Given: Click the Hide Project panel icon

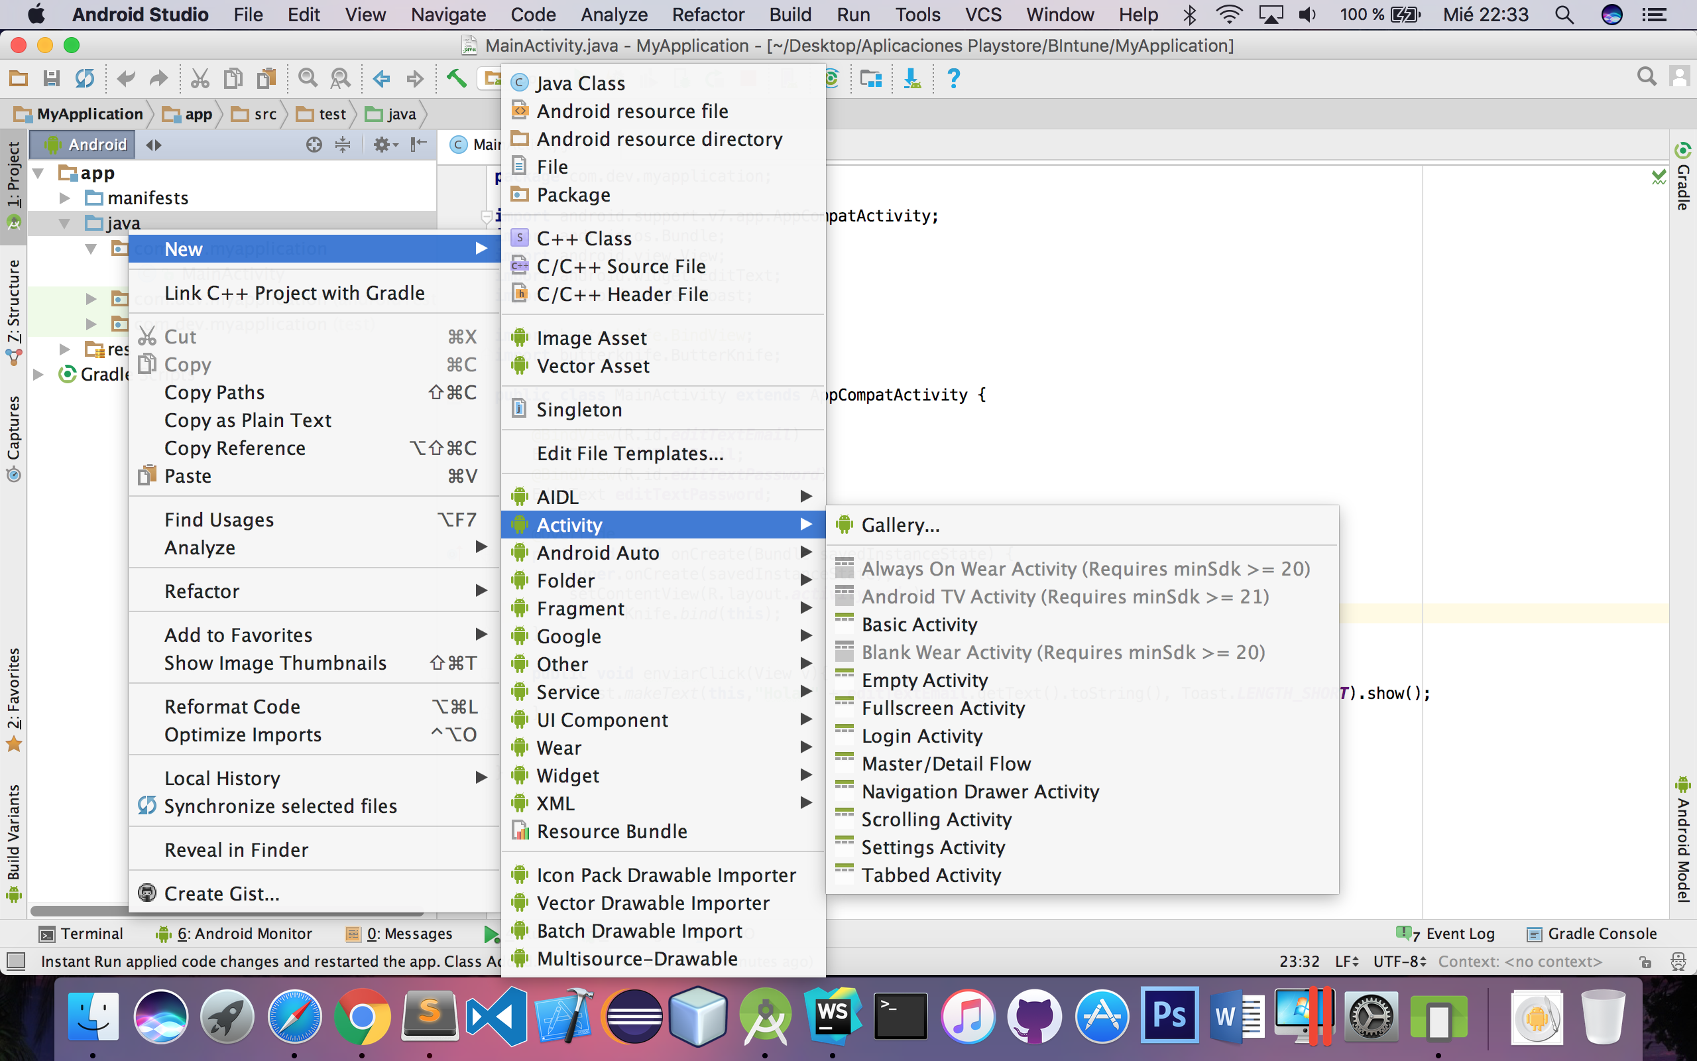Looking at the screenshot, I should 419,145.
